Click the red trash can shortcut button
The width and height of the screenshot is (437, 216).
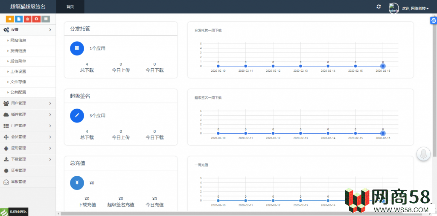28,19
